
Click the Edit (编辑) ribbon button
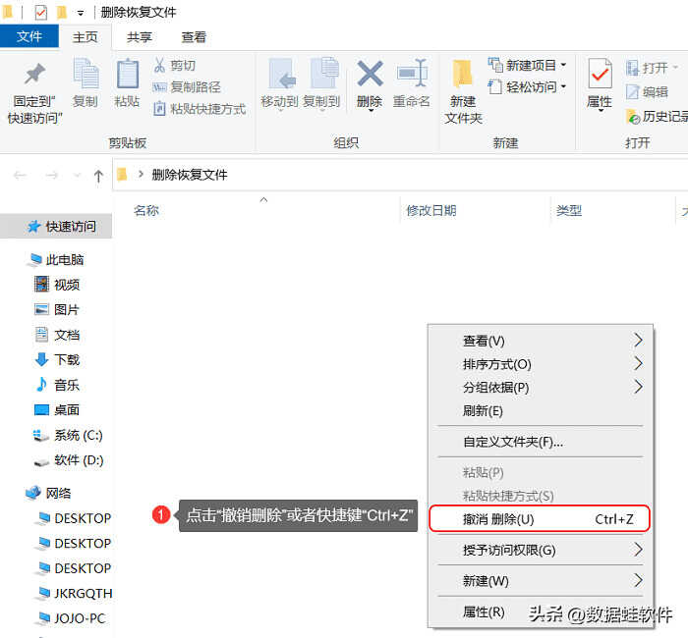647,92
